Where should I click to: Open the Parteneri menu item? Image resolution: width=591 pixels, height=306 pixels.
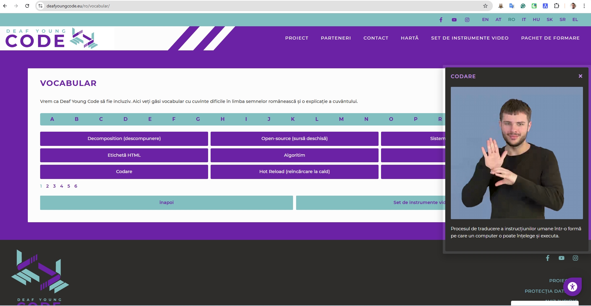[x=336, y=38]
